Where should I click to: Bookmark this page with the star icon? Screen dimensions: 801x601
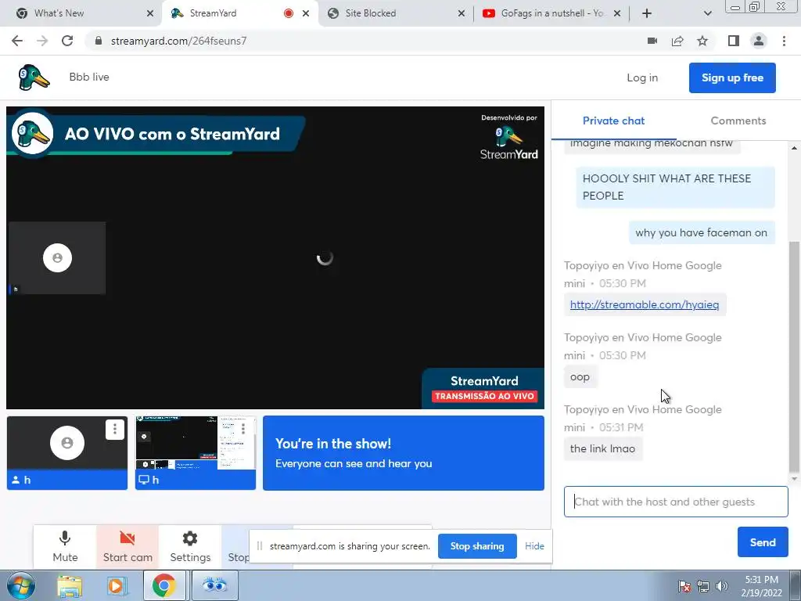702,41
